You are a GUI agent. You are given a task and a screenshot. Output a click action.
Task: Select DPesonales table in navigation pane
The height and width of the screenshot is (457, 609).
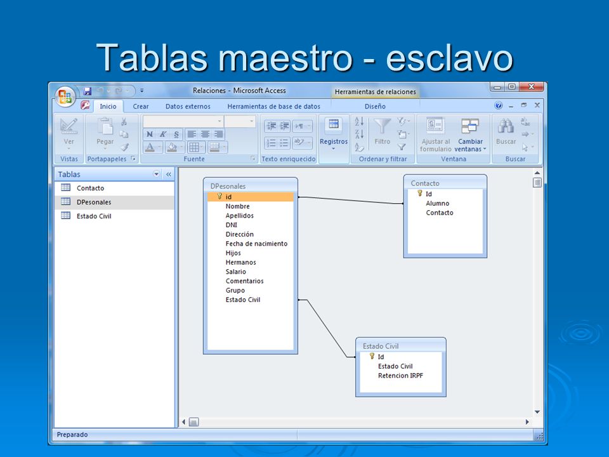click(114, 202)
